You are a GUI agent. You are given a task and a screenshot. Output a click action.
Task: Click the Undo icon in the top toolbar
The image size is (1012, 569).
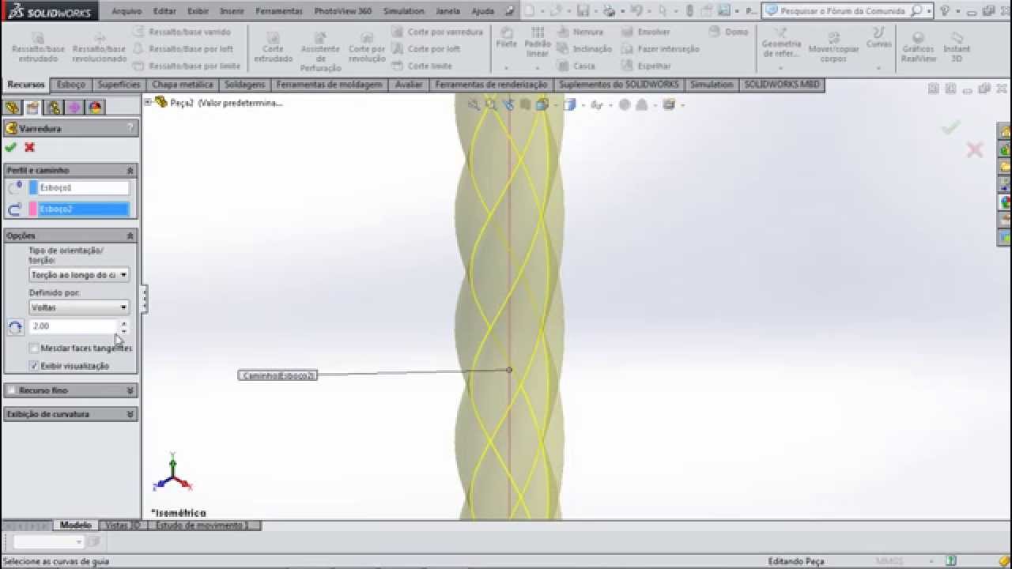(636, 11)
